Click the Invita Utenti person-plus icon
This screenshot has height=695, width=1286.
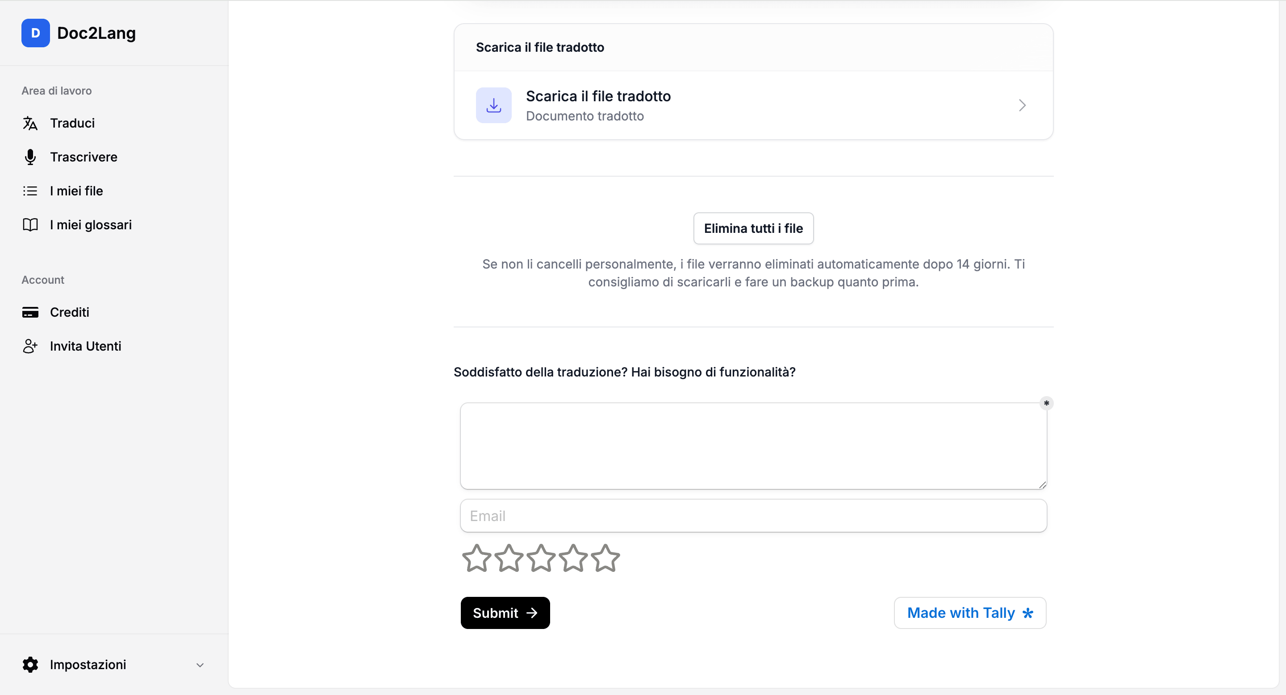(x=30, y=346)
